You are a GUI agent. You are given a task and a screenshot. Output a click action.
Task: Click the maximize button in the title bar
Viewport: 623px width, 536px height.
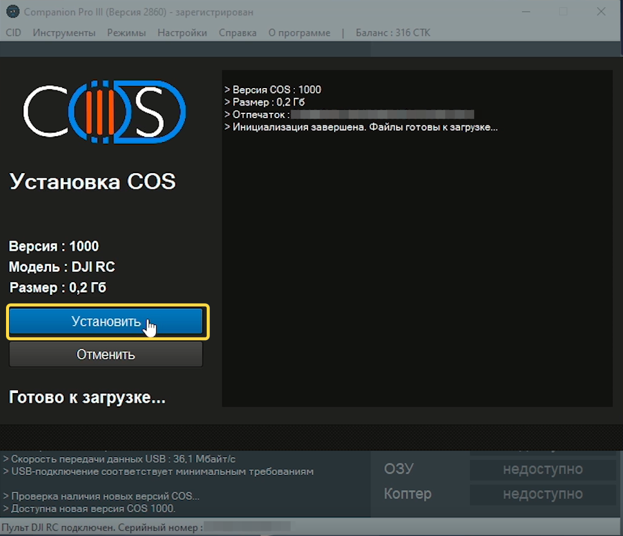click(563, 11)
